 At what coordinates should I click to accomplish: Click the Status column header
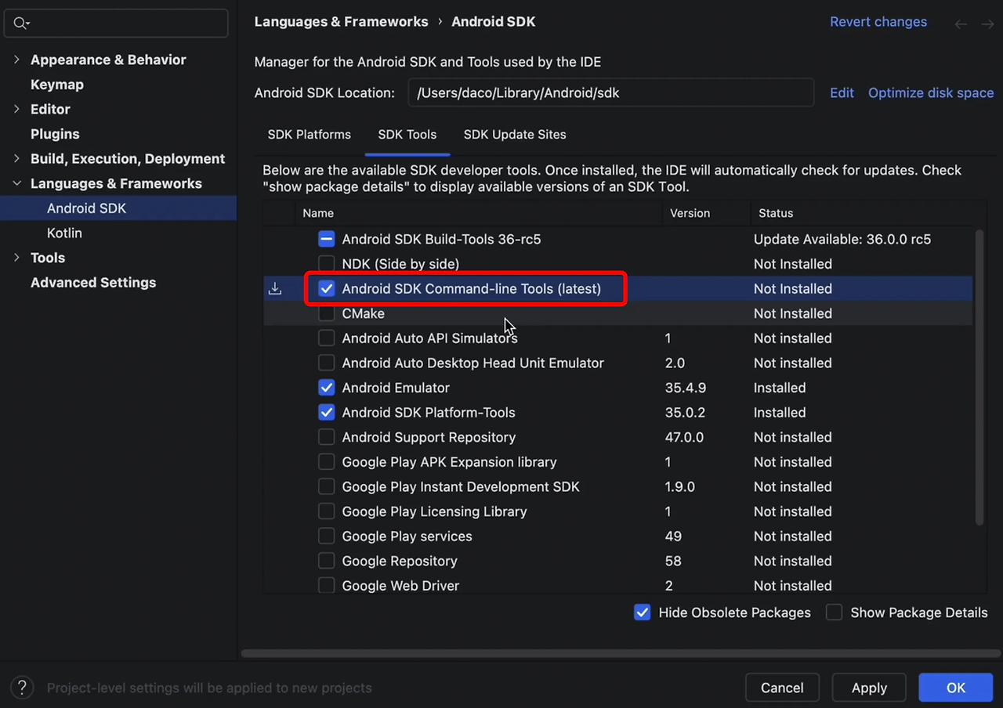[776, 213]
